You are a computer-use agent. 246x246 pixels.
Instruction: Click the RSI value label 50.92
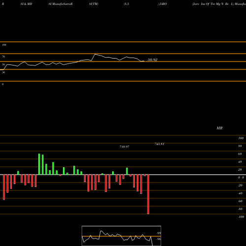[153, 60]
